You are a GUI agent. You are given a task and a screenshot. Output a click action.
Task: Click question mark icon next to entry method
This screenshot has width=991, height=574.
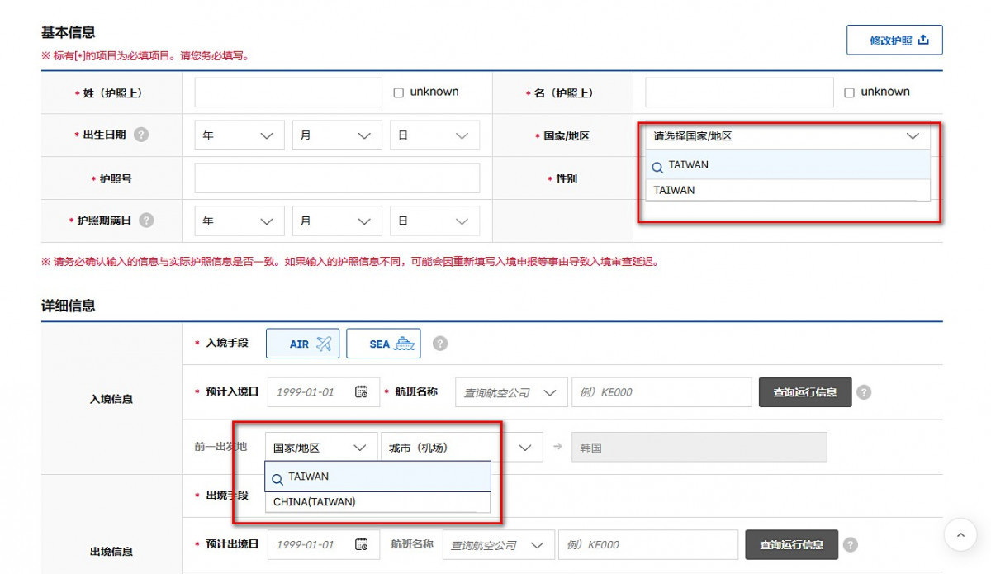[x=440, y=343]
